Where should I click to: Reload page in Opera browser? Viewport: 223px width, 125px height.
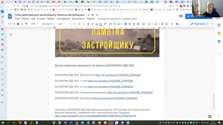[x=14, y=6]
